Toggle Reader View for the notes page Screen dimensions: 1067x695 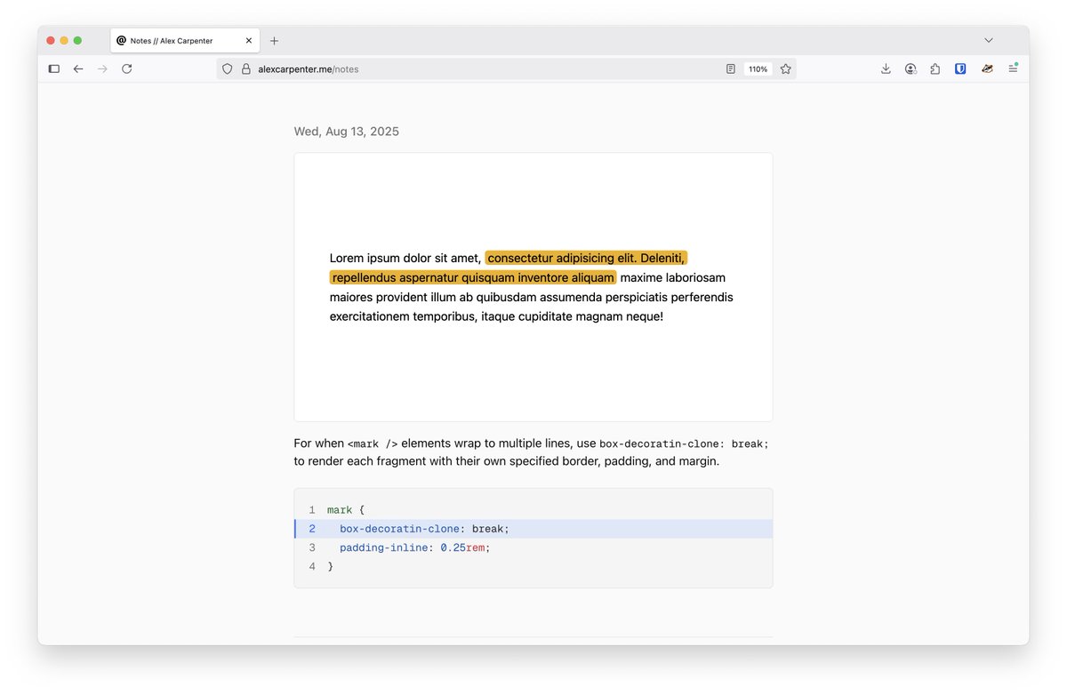[731, 68]
